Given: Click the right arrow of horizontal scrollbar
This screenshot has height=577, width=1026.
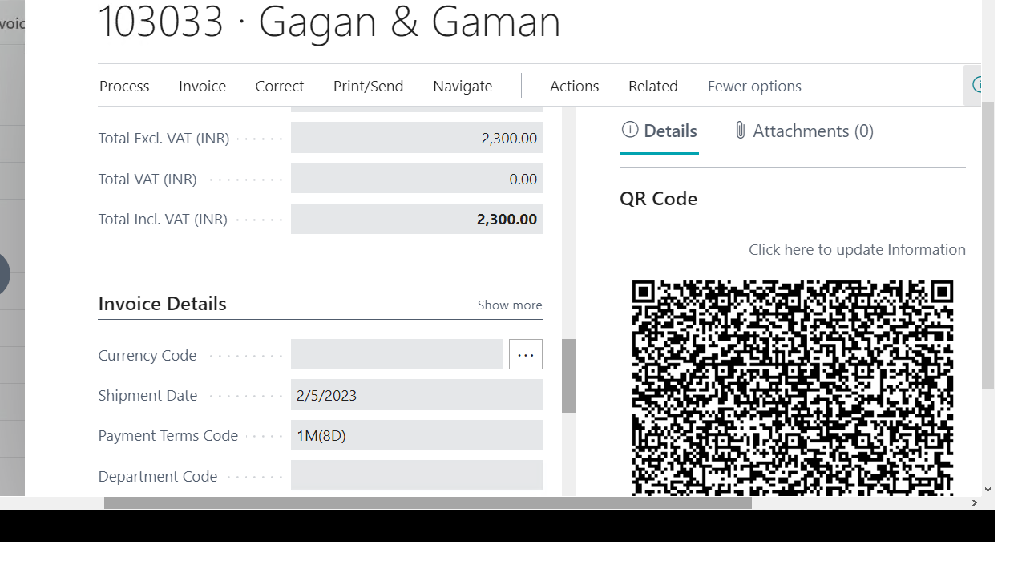Looking at the screenshot, I should [x=974, y=502].
